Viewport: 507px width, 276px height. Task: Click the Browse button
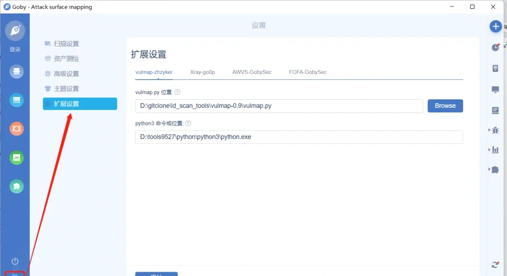tap(445, 106)
